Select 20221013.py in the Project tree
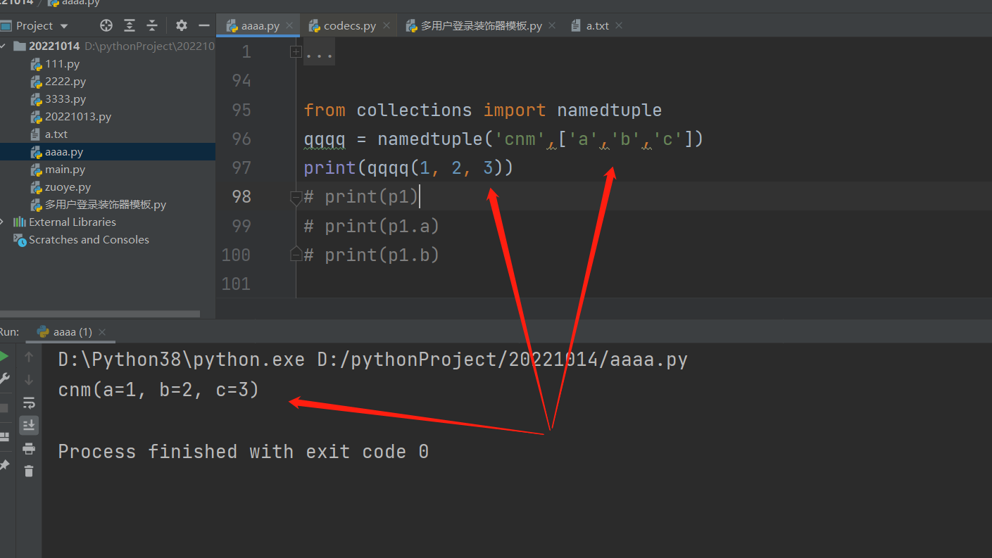 point(108,117)
